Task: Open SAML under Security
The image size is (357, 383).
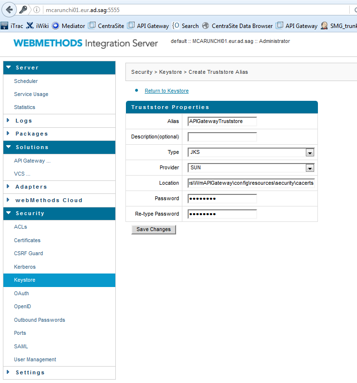Action: (21, 346)
